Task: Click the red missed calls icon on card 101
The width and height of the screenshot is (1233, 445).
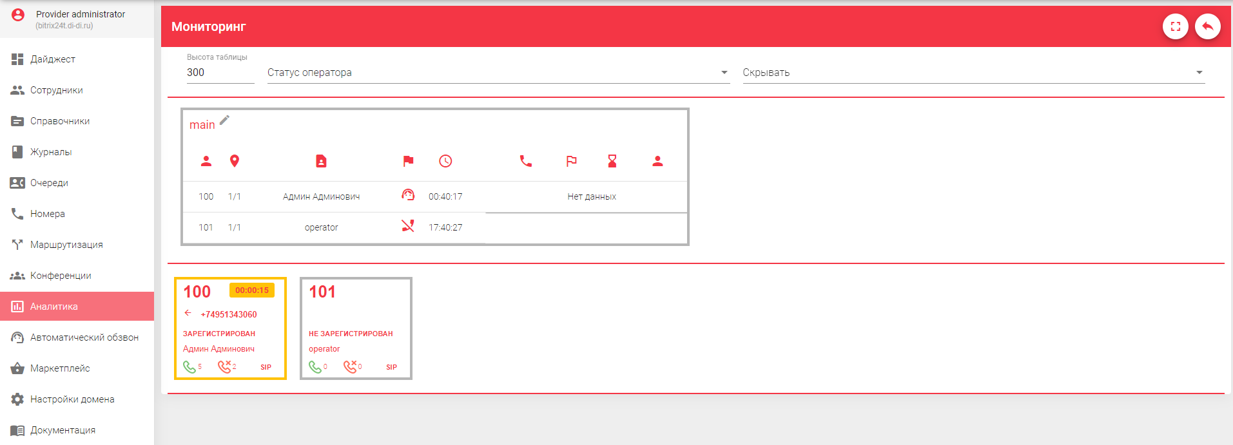Action: tap(349, 367)
